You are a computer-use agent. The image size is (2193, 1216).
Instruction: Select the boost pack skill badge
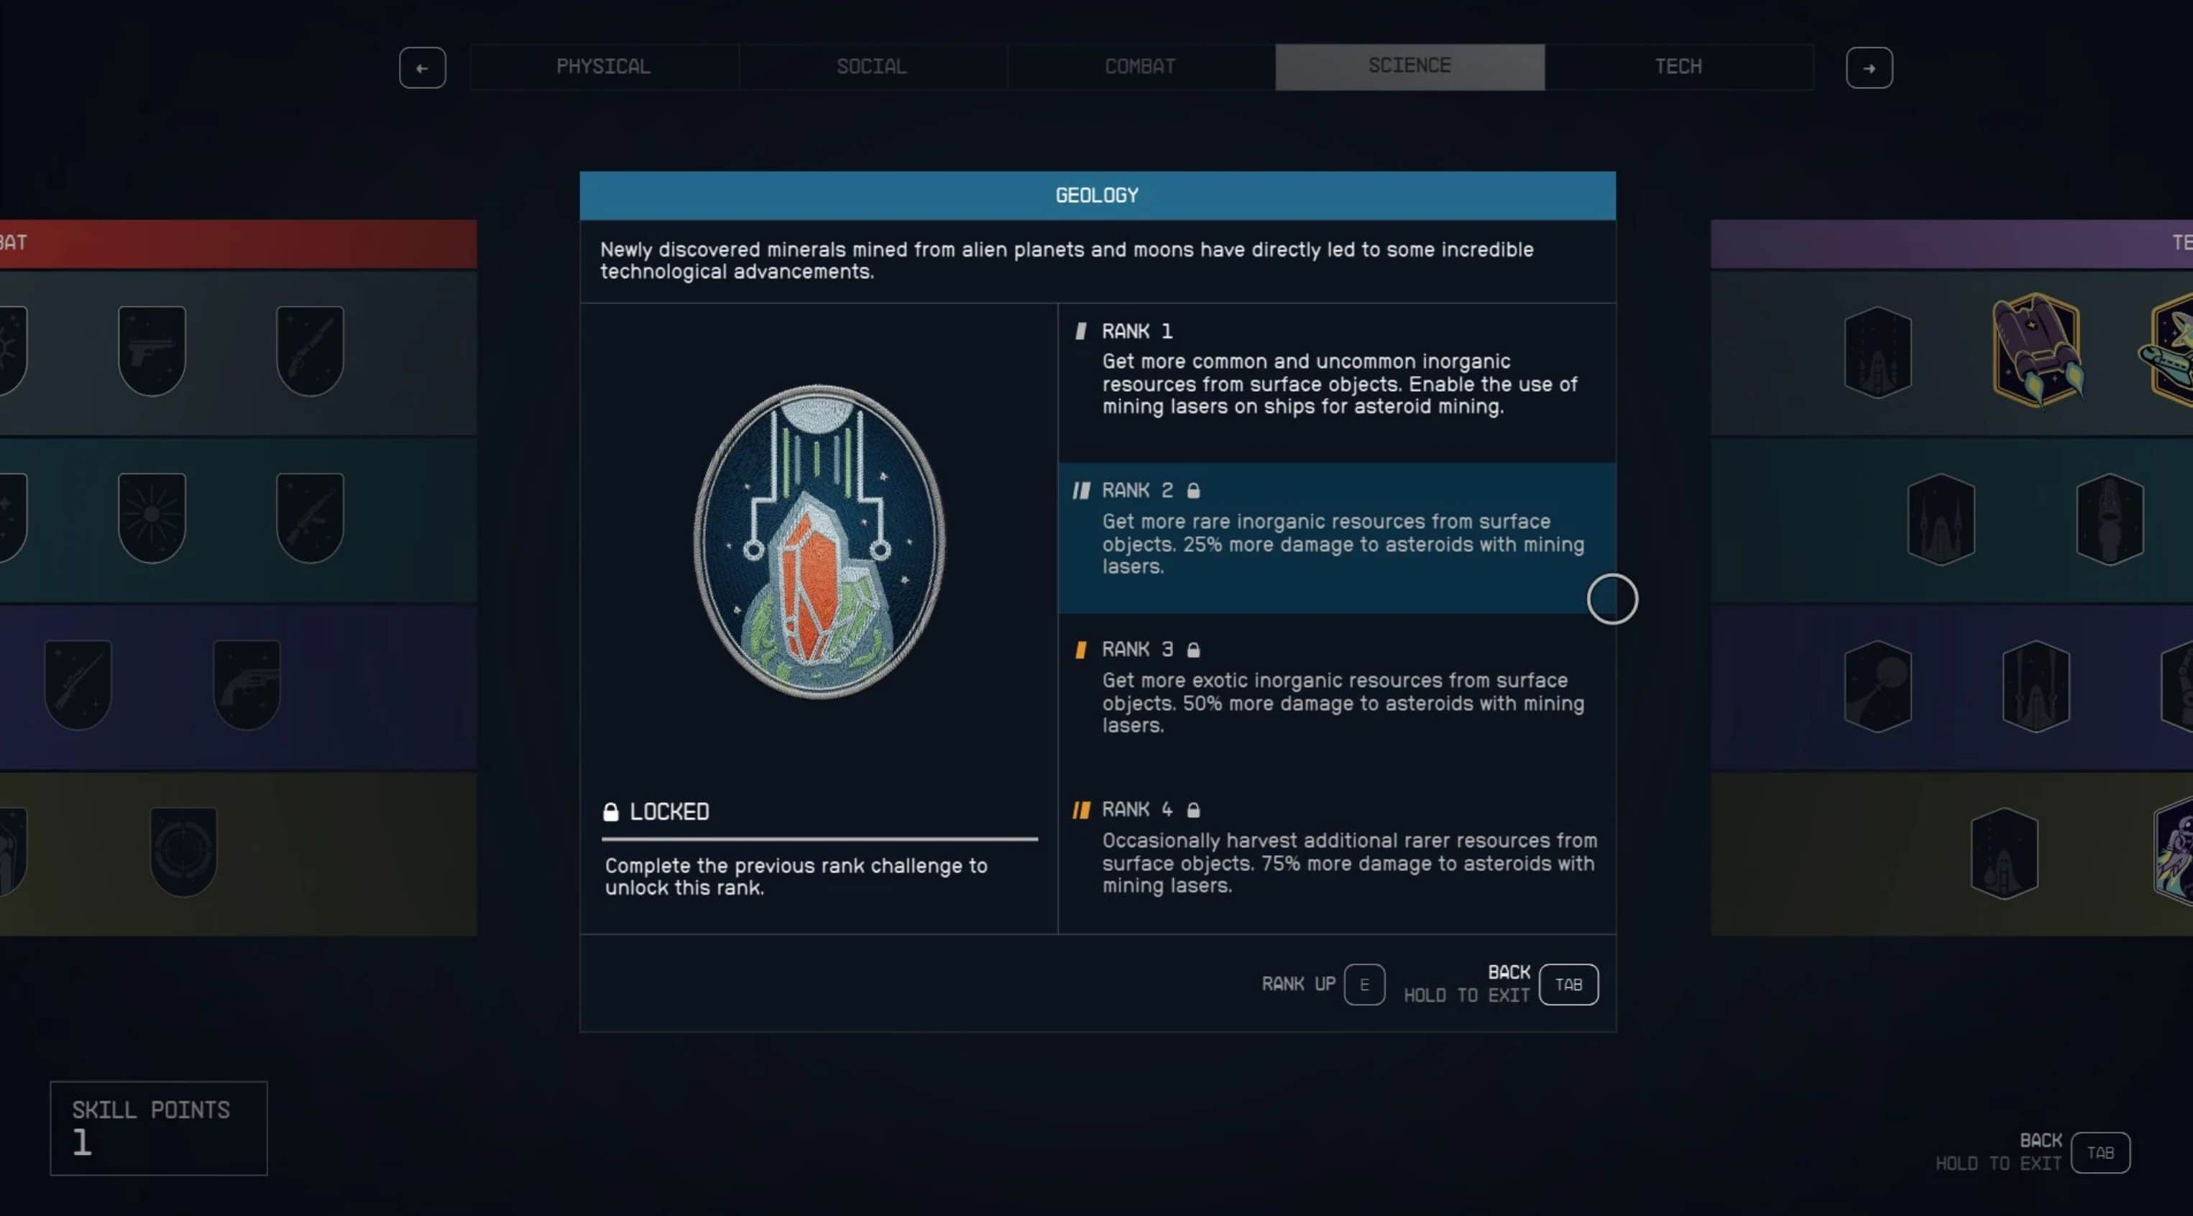(2036, 350)
